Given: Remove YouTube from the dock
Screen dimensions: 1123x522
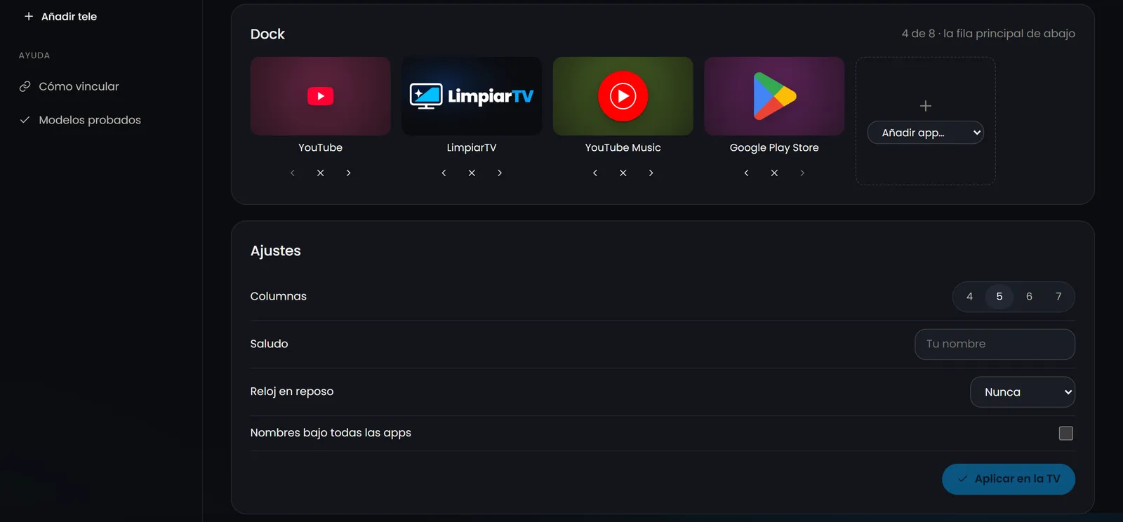Looking at the screenshot, I should point(321,173).
